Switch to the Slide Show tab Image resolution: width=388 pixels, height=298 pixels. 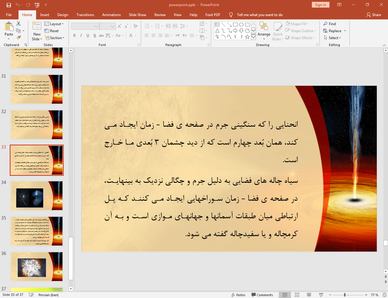(x=137, y=15)
